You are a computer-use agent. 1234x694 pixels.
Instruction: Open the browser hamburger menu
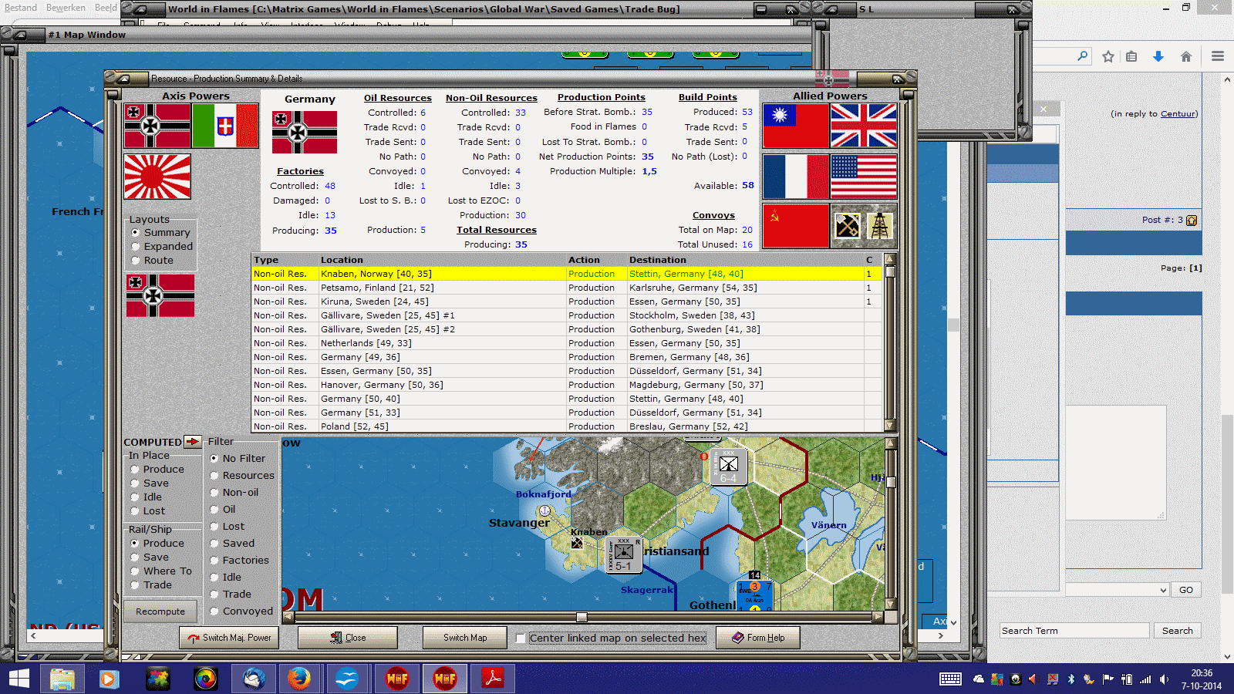coord(1218,56)
